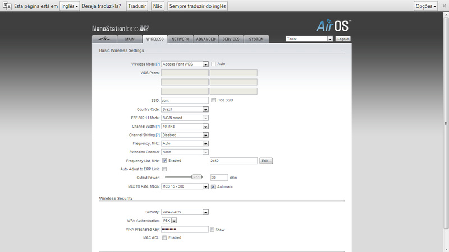The image size is (449, 252).
Task: Click the Output Power slider handle
Action: click(x=197, y=177)
